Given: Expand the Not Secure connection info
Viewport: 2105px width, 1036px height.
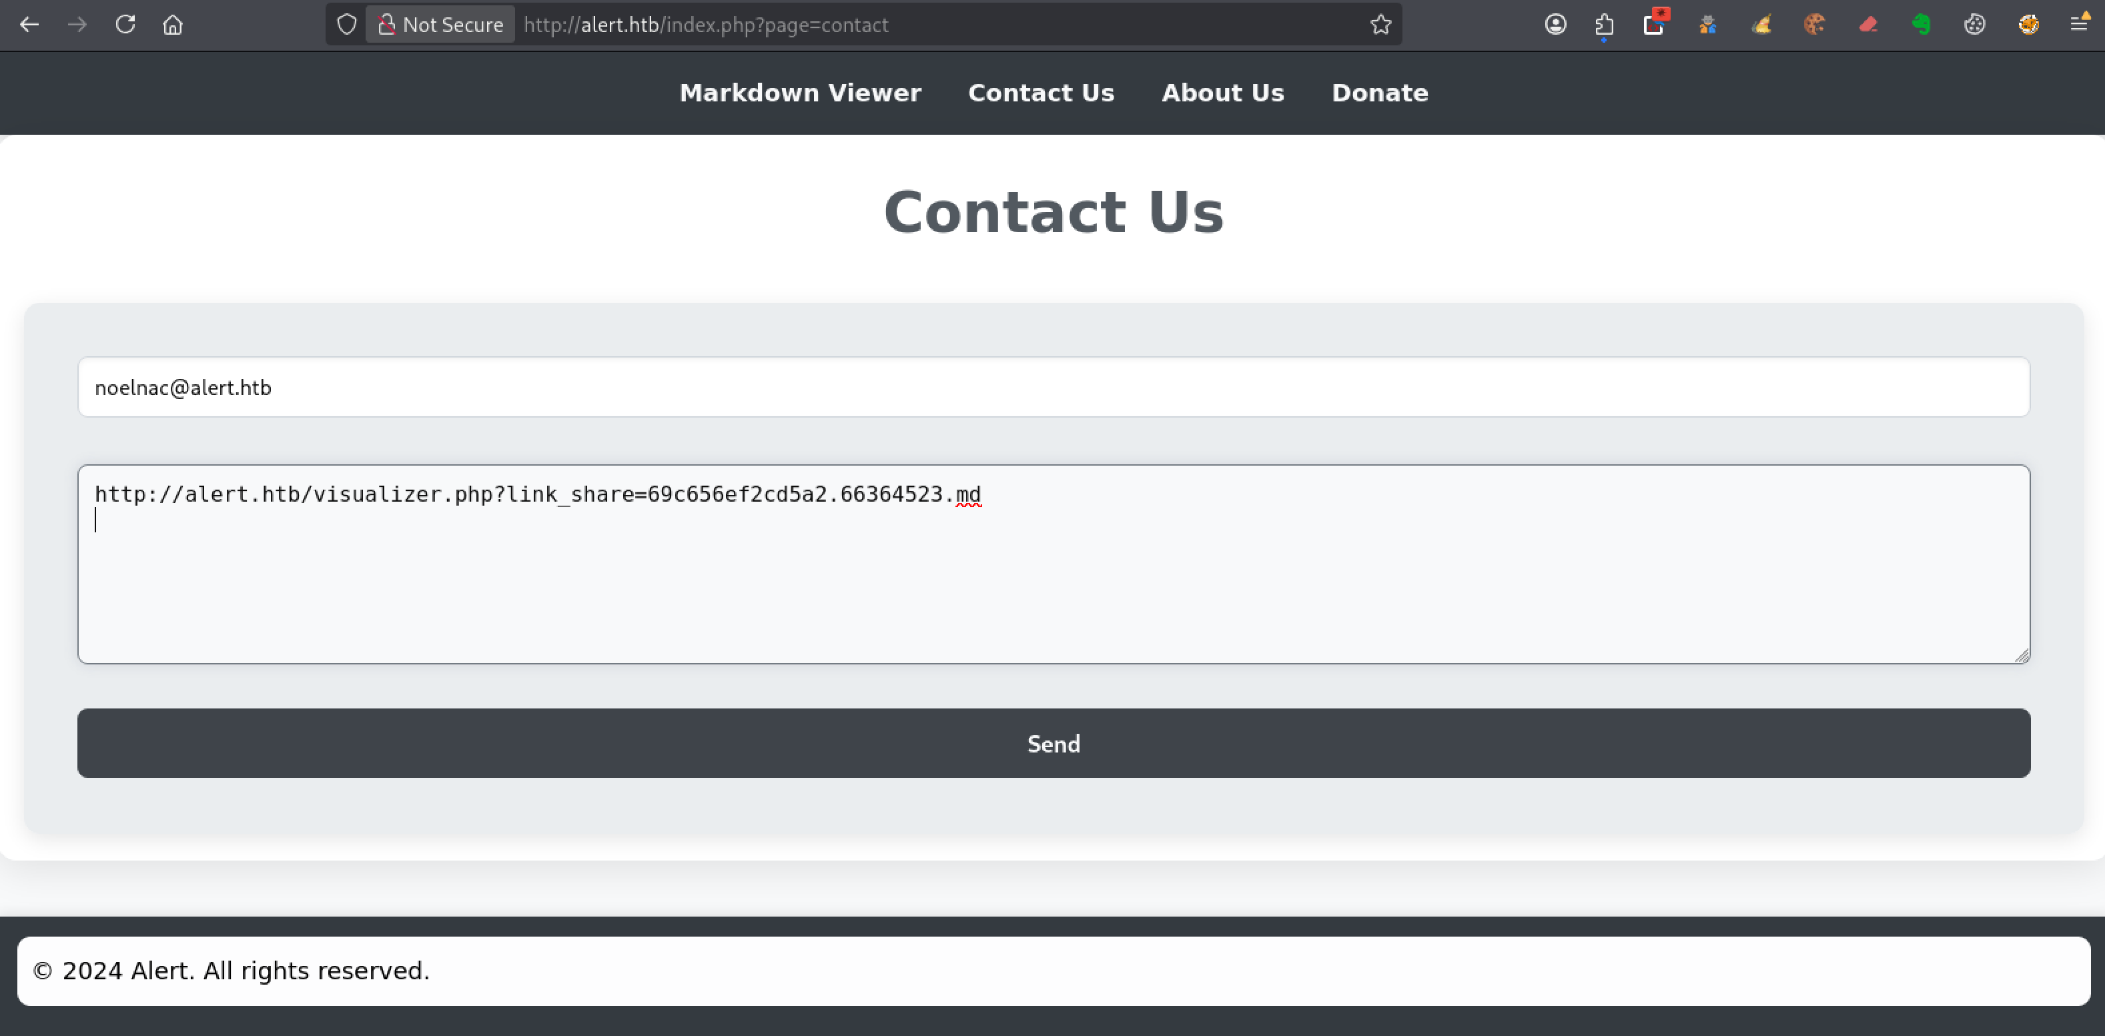Looking at the screenshot, I should (440, 25).
